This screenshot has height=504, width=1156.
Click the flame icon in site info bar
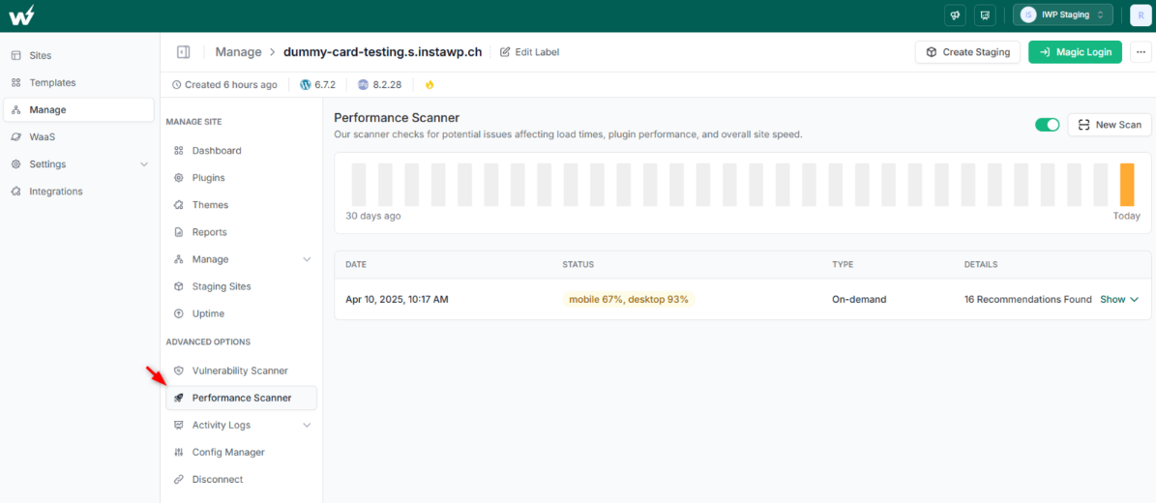click(430, 85)
